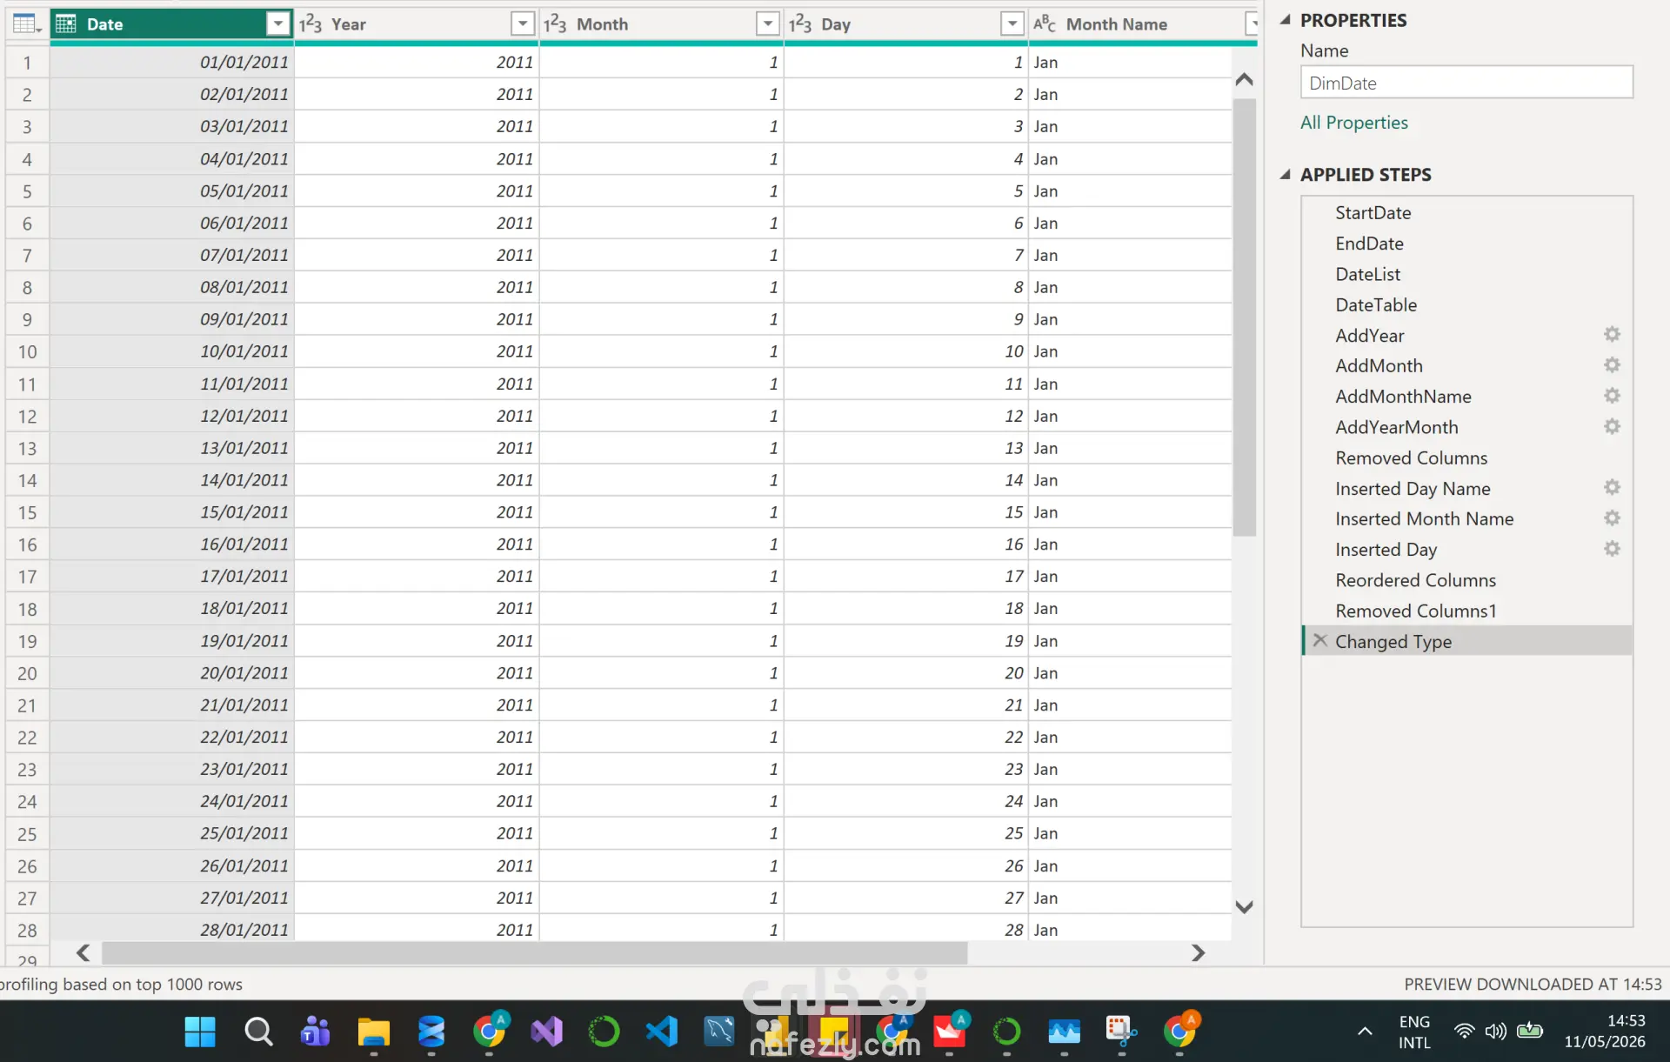Select the Month Name column header
Screen dimensions: 1670x1062
click(x=1143, y=23)
